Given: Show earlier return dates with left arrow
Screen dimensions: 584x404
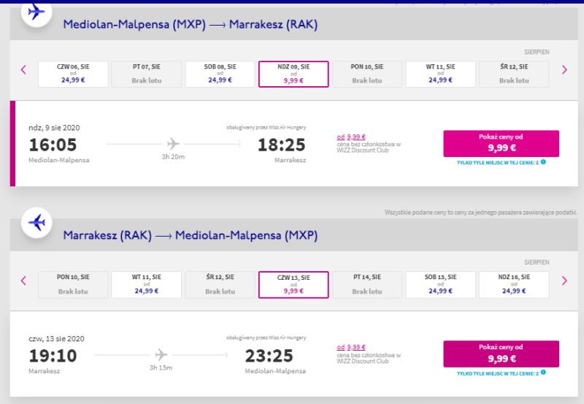Looking at the screenshot, I should coord(23,281).
